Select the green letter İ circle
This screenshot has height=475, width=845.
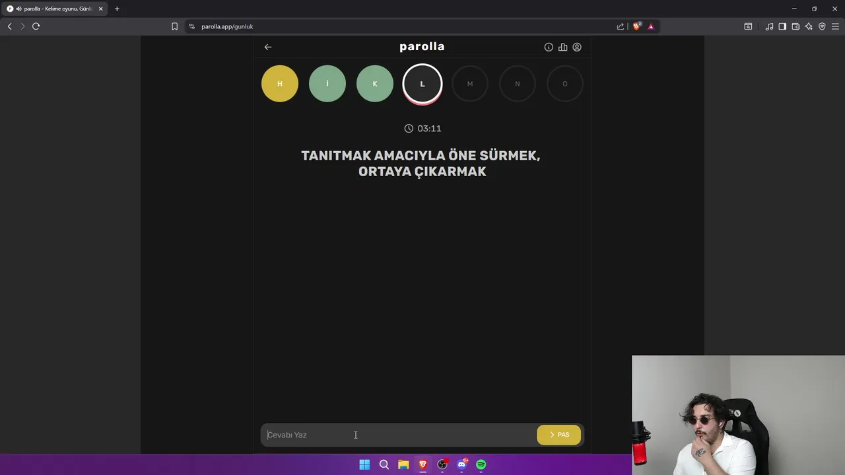tap(327, 84)
